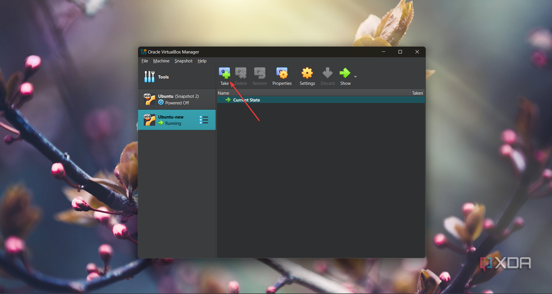
Task: Click the Restore snapshot icon
Action: tap(260, 73)
